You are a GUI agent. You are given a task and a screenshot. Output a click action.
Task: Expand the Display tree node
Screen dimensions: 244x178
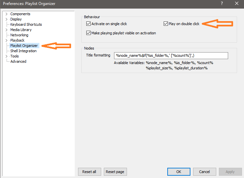tap(6, 19)
